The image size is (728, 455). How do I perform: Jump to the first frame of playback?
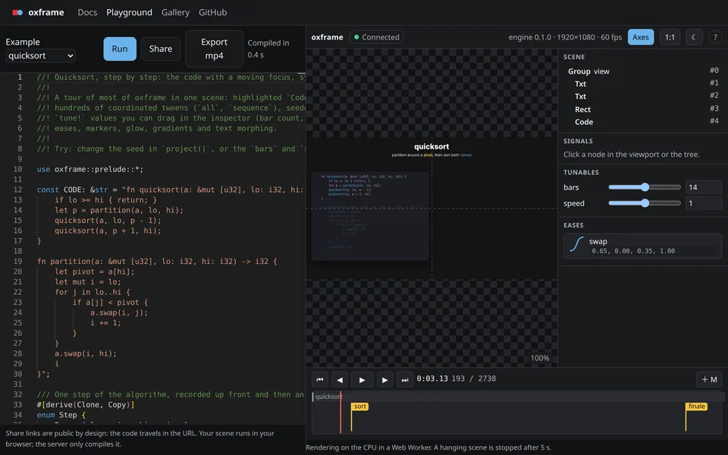coord(320,379)
